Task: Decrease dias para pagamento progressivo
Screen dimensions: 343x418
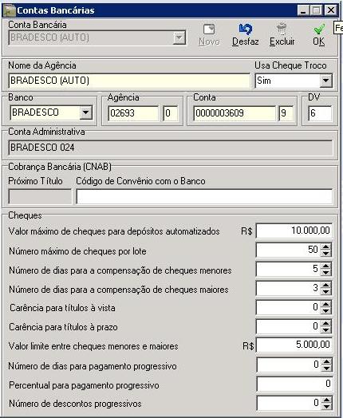Action: [326, 369]
